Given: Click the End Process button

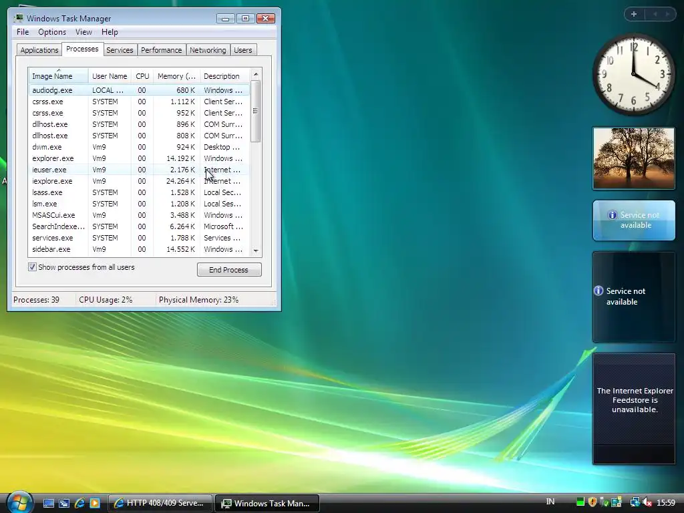Looking at the screenshot, I should (229, 270).
